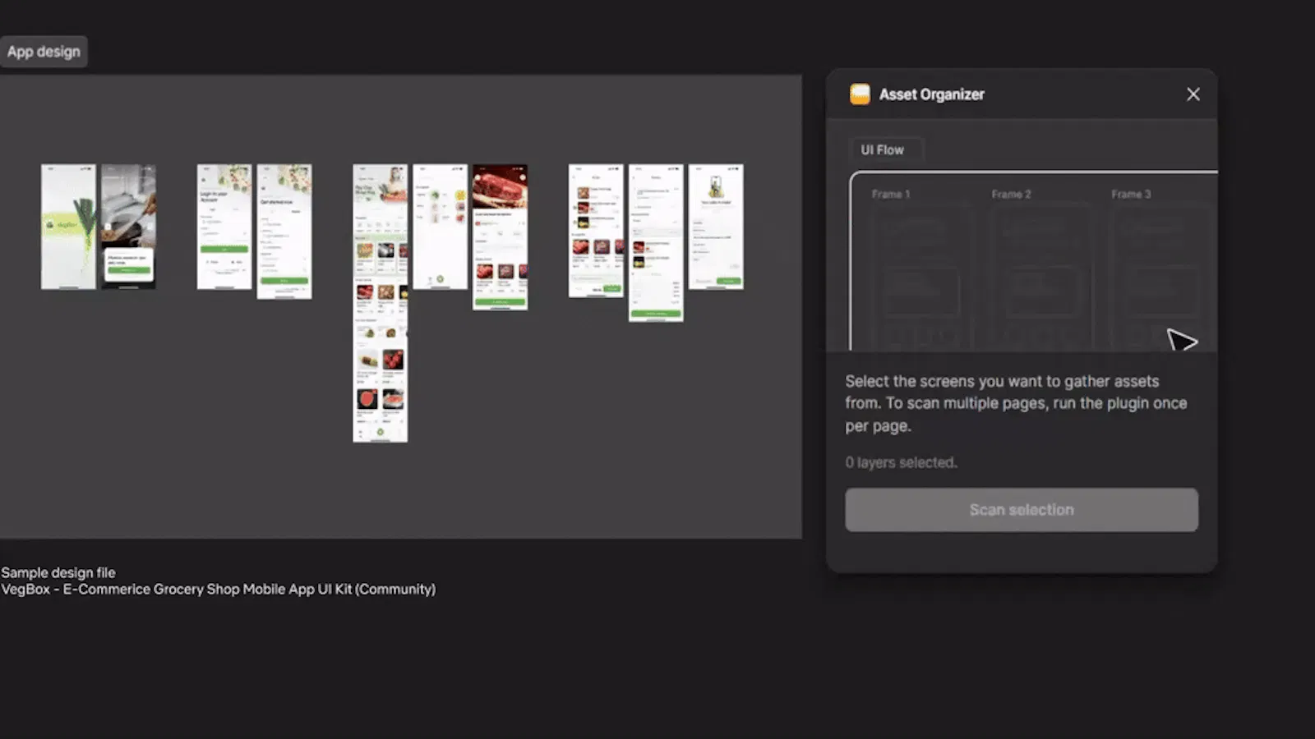This screenshot has width=1315, height=739.
Task: Select the cart list screen frame
Action: [x=596, y=231]
